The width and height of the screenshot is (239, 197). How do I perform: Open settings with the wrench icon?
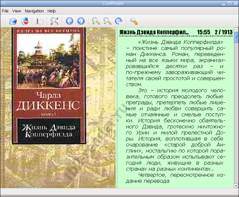tap(134, 21)
